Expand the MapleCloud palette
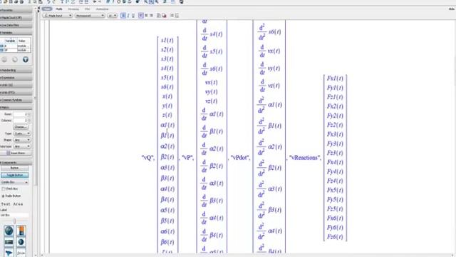This screenshot has width=456, height=257. pos(16,18)
